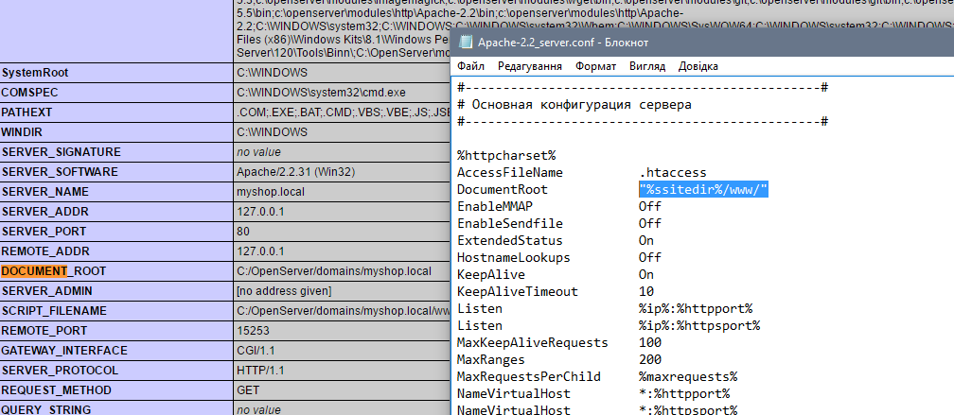Click the Notepad icon in the title bar
The image size is (954, 415).
pos(466,43)
